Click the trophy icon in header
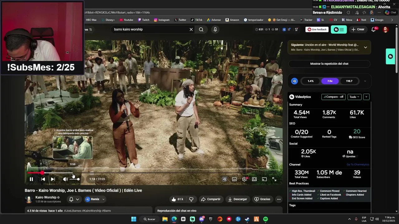The image size is (399, 224). click(x=296, y=29)
